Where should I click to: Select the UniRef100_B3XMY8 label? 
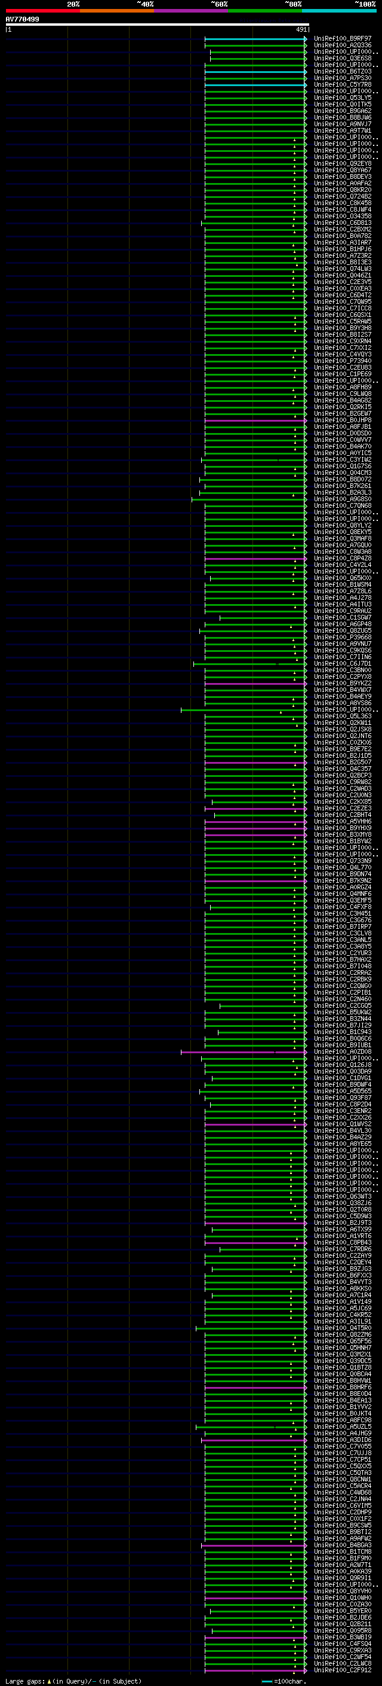(342, 834)
